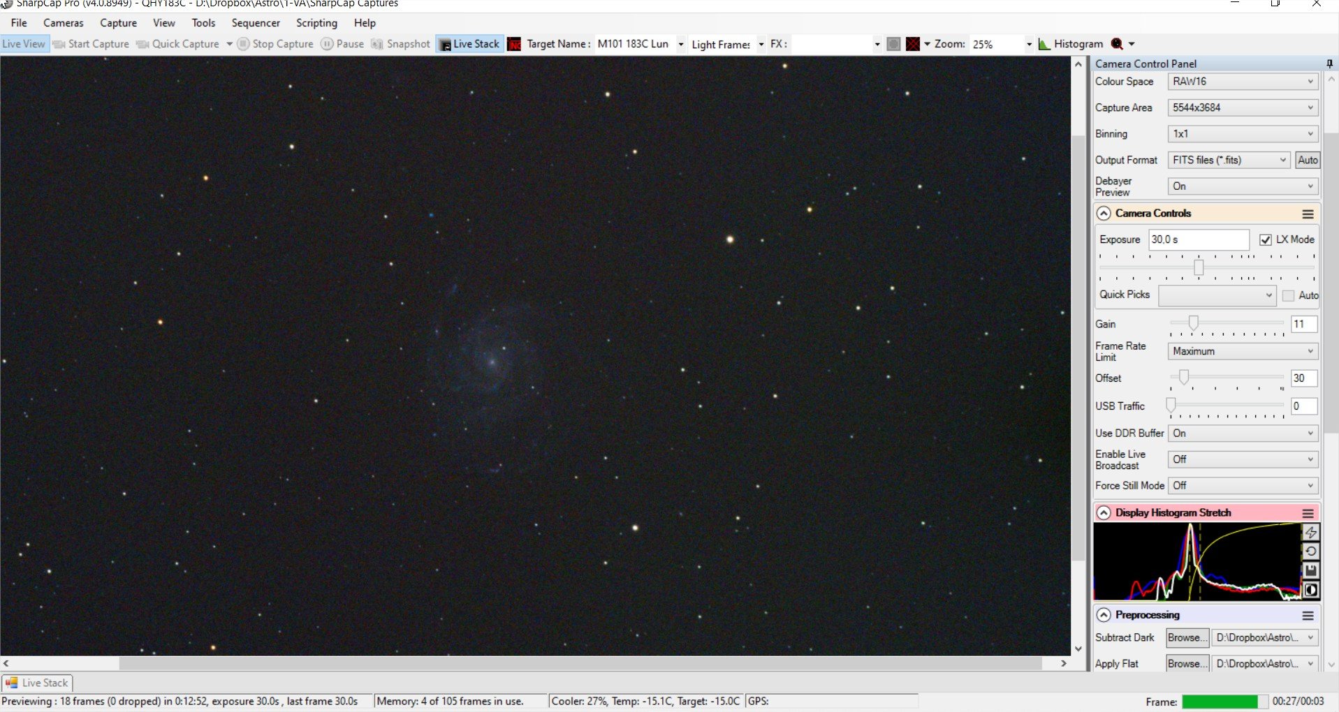
Task: Click the Auto output format button
Action: (1308, 160)
